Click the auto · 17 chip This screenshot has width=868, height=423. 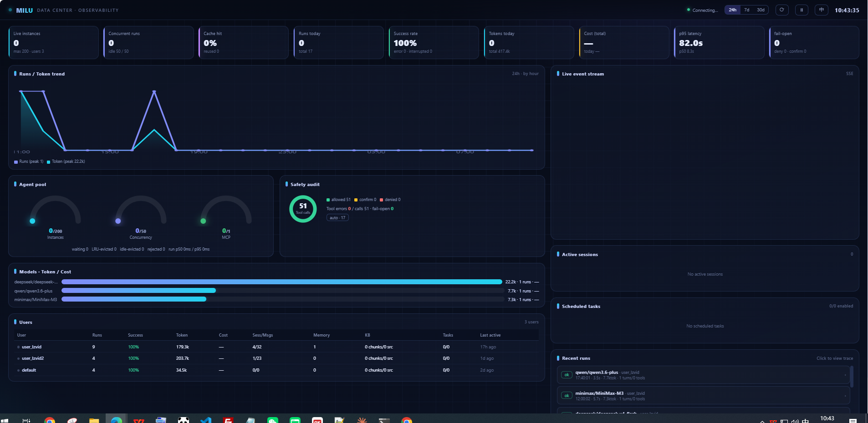tap(337, 218)
